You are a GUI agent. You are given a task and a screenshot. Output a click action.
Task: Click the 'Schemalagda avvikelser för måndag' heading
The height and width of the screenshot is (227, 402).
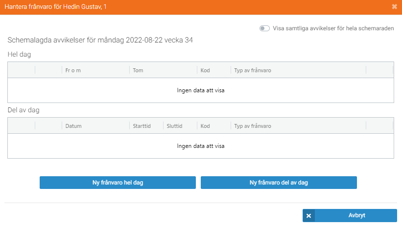point(100,40)
